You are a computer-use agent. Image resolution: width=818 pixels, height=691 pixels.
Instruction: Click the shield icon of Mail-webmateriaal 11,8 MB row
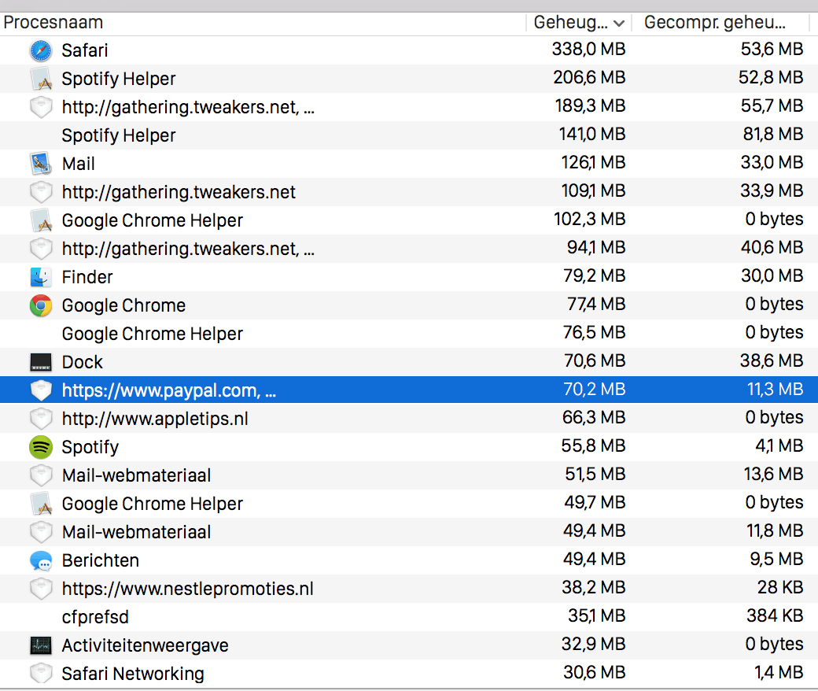click(x=41, y=532)
